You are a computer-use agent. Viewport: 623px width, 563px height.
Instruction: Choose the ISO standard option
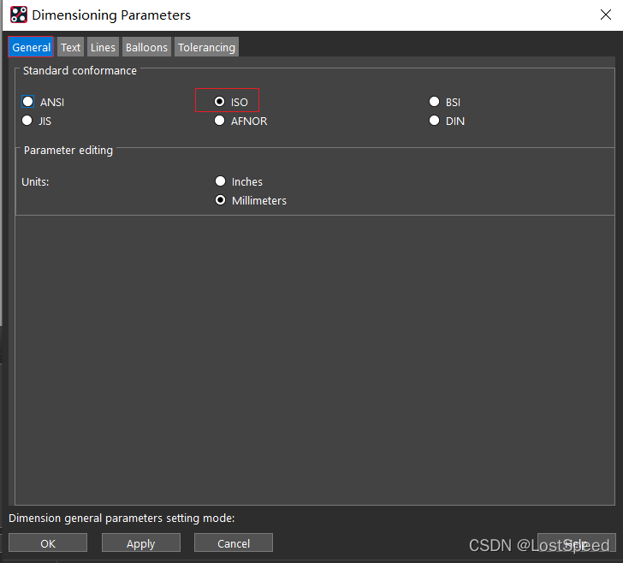[220, 102]
